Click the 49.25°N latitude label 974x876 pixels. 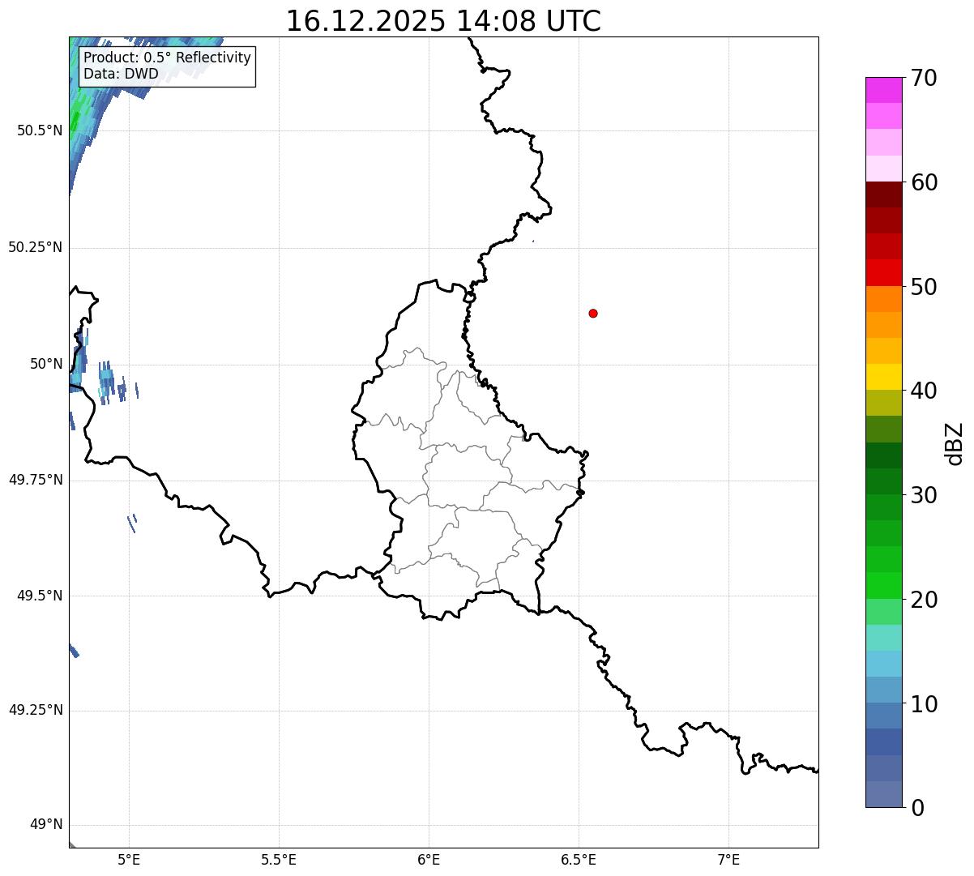click(36, 710)
